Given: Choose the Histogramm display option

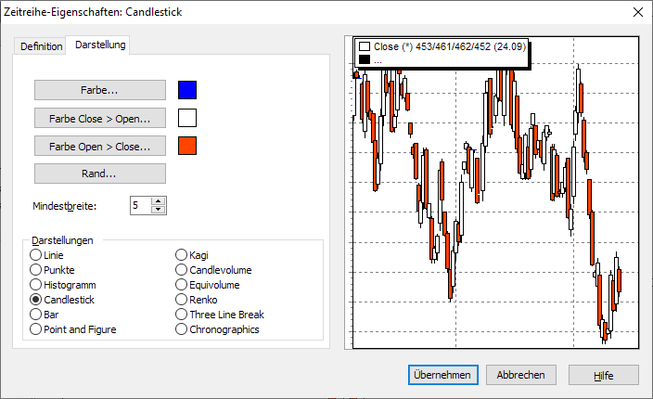Looking at the screenshot, I should pos(36,285).
